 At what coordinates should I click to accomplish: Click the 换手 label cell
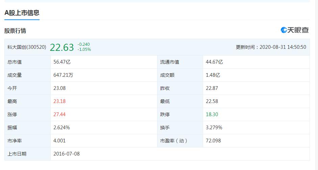pos(180,128)
